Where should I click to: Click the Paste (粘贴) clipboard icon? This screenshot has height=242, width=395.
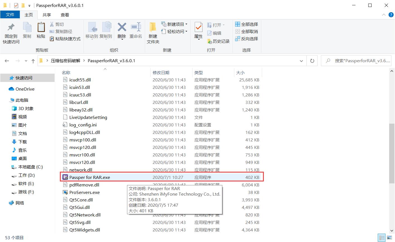coord(41,30)
